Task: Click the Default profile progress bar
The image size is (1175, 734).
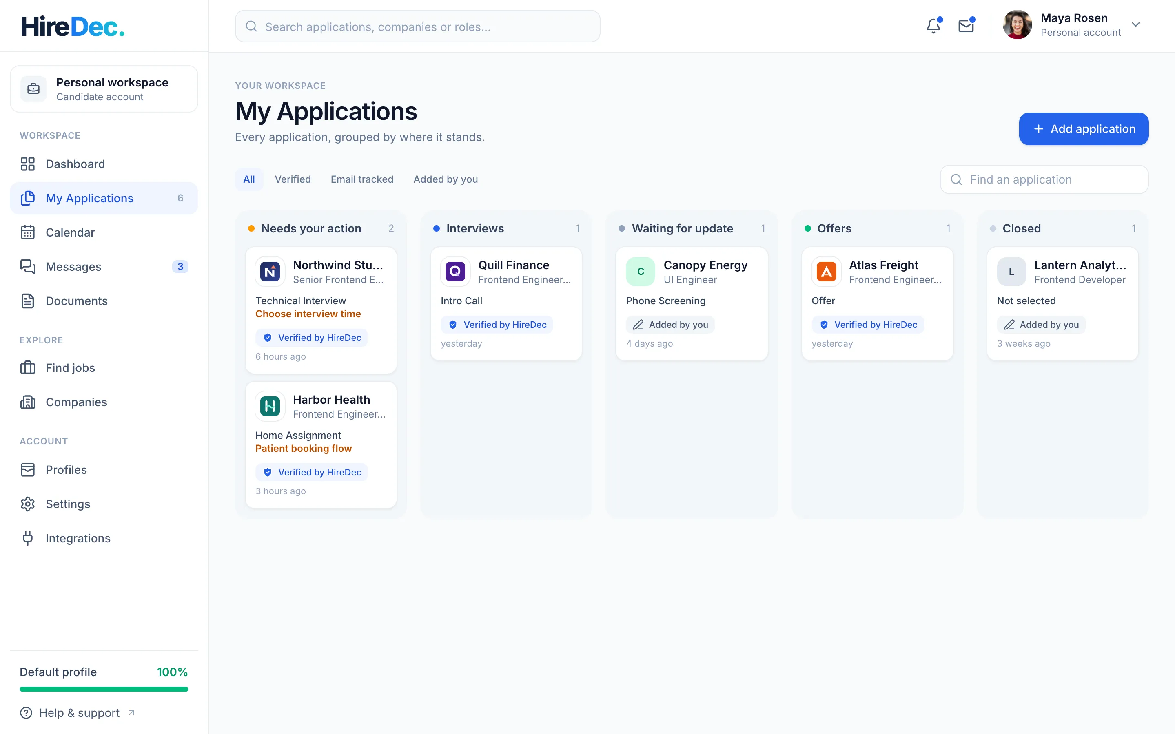Action: pos(104,689)
